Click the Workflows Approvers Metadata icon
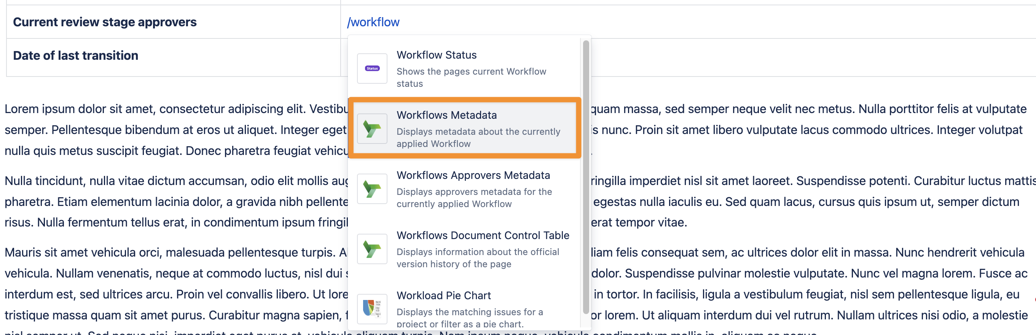The height and width of the screenshot is (335, 1036). coord(372,188)
